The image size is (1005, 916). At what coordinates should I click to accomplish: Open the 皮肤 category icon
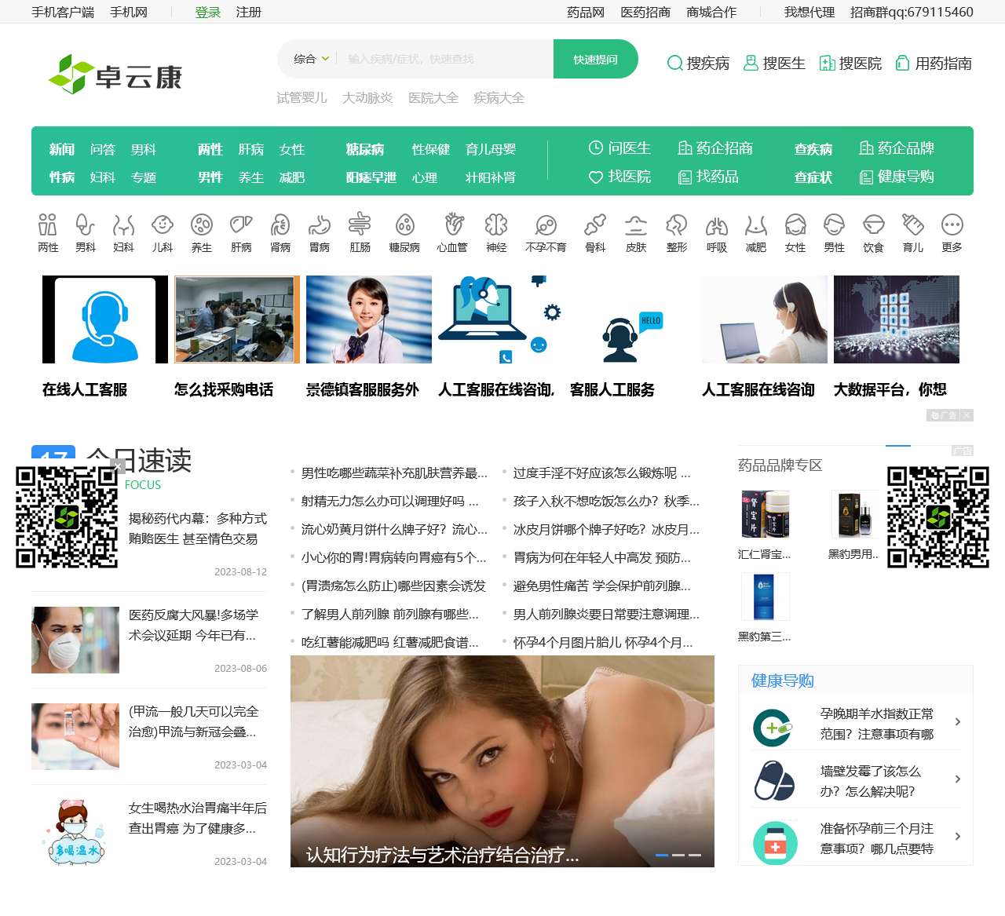click(x=636, y=225)
